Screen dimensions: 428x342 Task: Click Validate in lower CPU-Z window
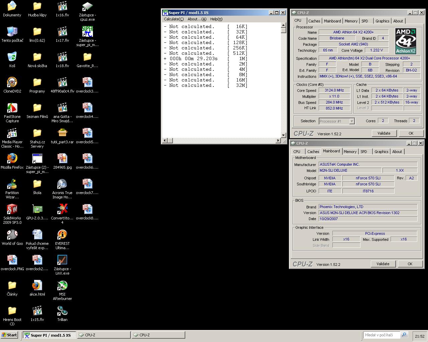(383, 264)
